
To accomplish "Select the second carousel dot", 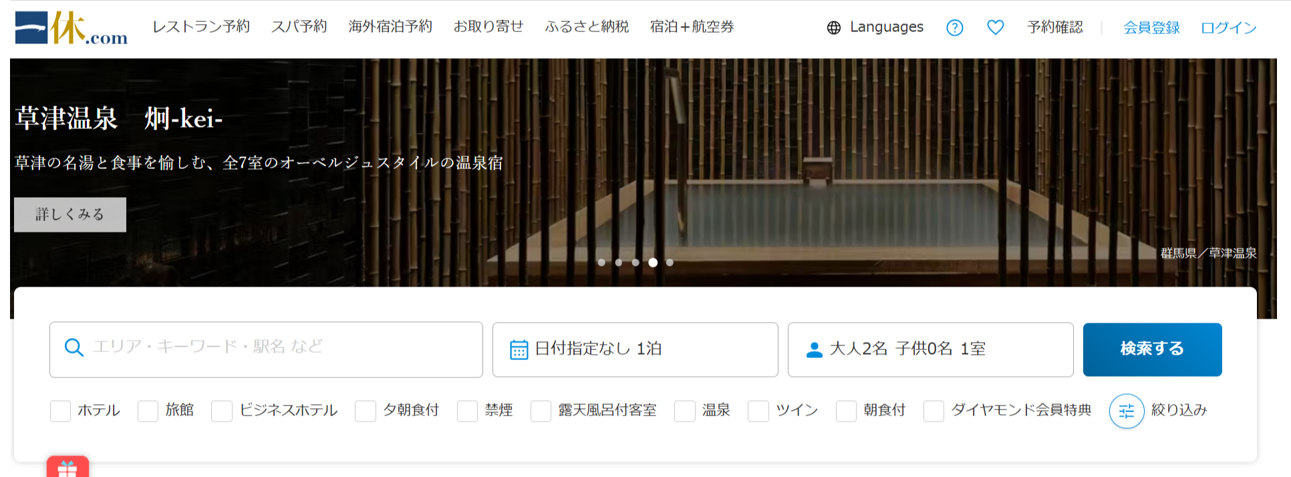I will (x=619, y=263).
